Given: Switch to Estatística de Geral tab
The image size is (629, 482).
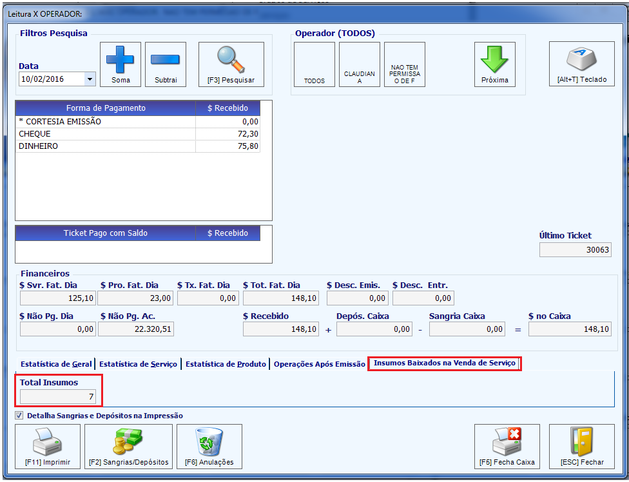Looking at the screenshot, I should 56,364.
